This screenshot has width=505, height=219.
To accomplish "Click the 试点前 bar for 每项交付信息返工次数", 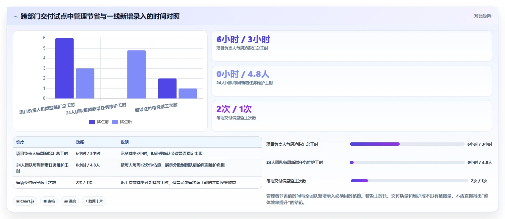I will (167, 89).
